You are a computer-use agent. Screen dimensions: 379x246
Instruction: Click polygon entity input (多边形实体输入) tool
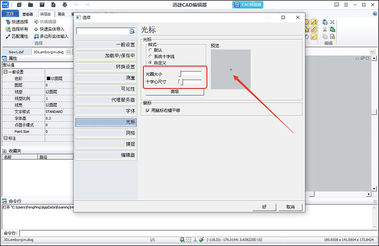tap(51, 36)
